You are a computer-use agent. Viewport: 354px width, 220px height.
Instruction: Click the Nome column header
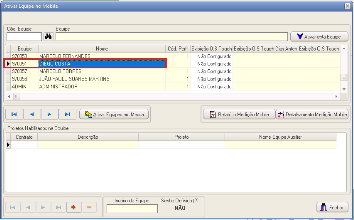pos(102,49)
